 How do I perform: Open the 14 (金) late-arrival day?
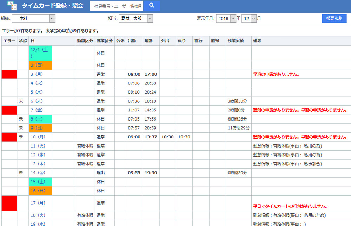(38, 173)
